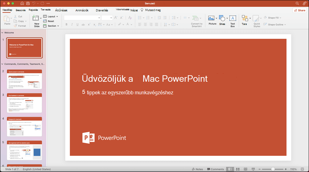The width and height of the screenshot is (309, 172).
Task: Increase font size icon
Action: pyautogui.click(x=116, y=18)
